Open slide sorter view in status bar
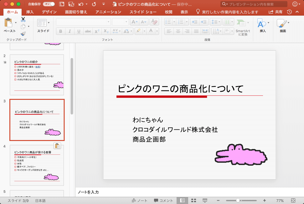The height and width of the screenshot is (204, 304). (x=193, y=201)
